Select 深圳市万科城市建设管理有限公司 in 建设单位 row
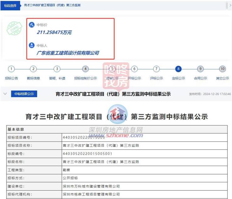This screenshot has width=232, height=199. (91, 186)
